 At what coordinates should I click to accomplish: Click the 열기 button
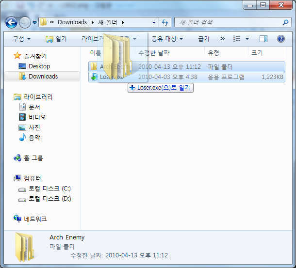[x=56, y=39]
